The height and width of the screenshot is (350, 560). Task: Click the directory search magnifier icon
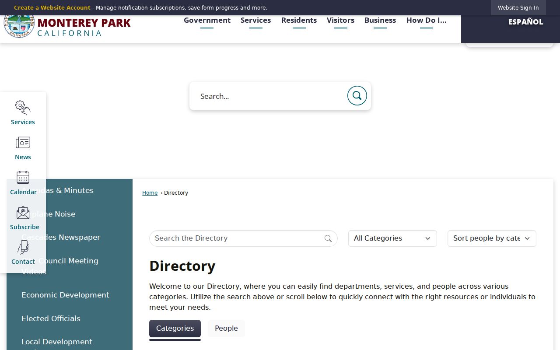[328, 238]
